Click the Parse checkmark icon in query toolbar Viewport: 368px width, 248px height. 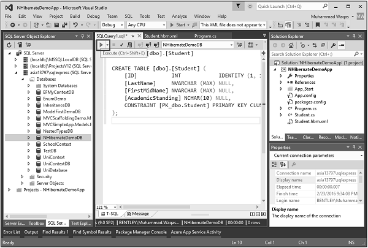tap(122, 45)
